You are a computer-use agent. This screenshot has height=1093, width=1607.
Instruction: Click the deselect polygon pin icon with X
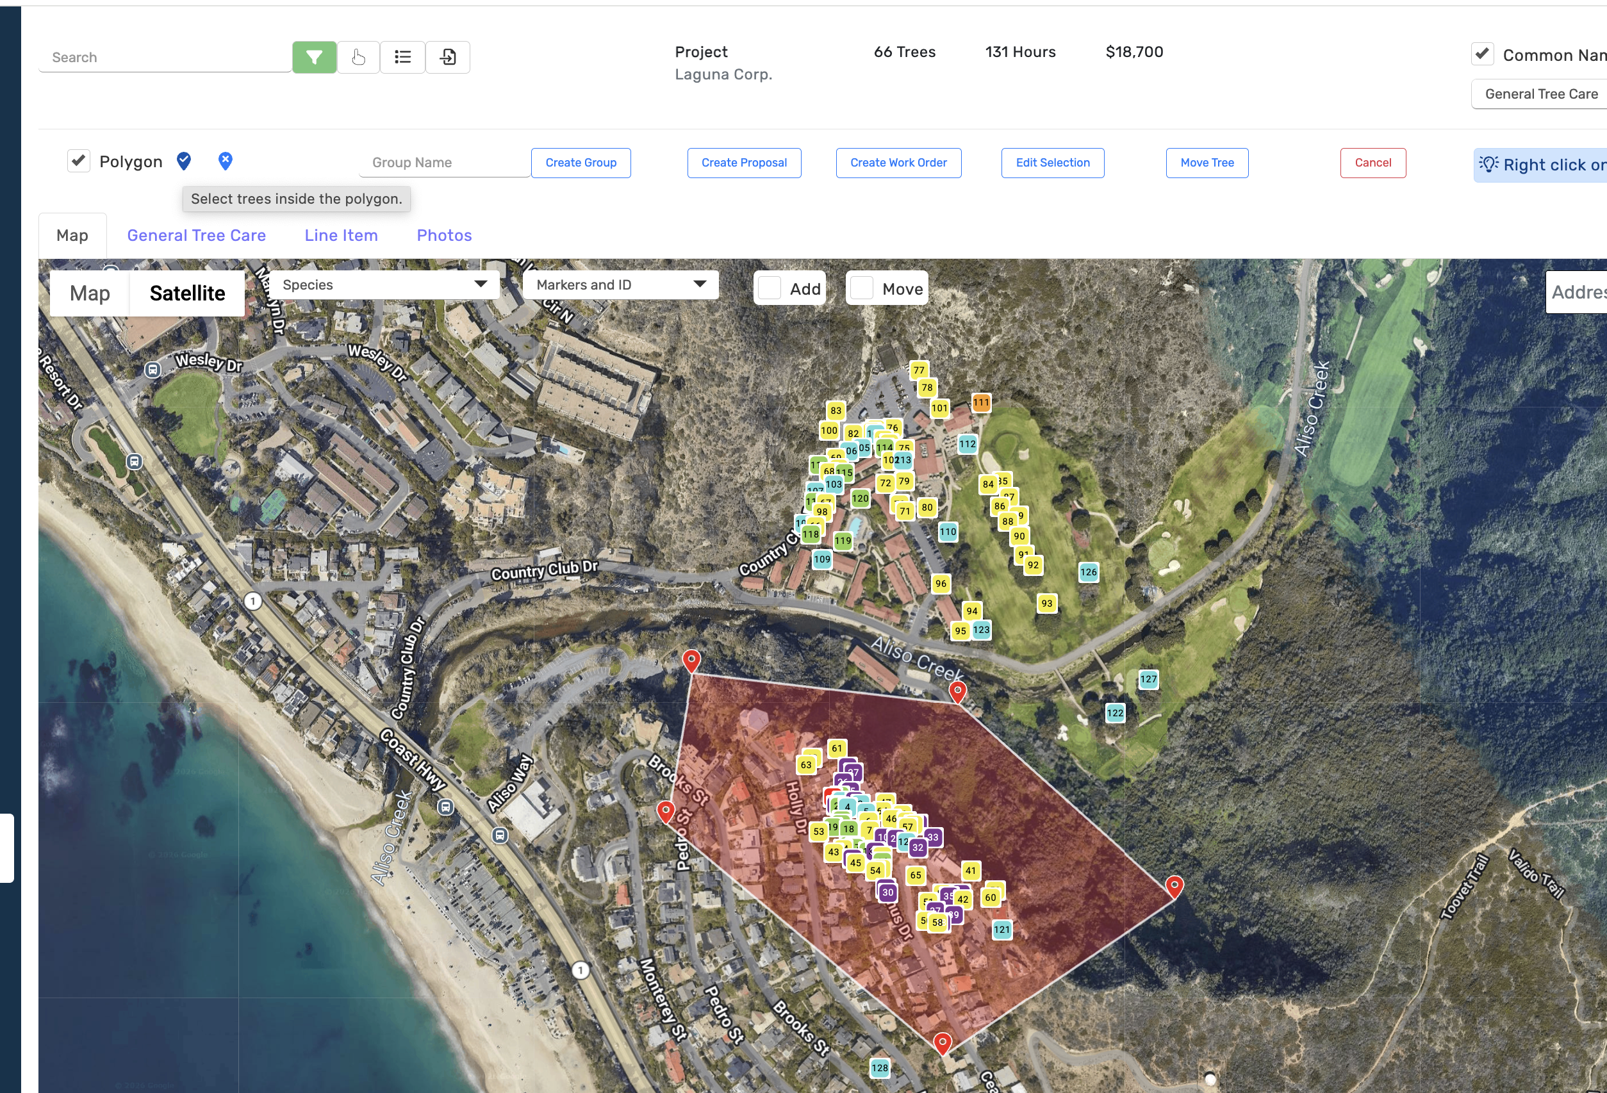pyautogui.click(x=226, y=161)
